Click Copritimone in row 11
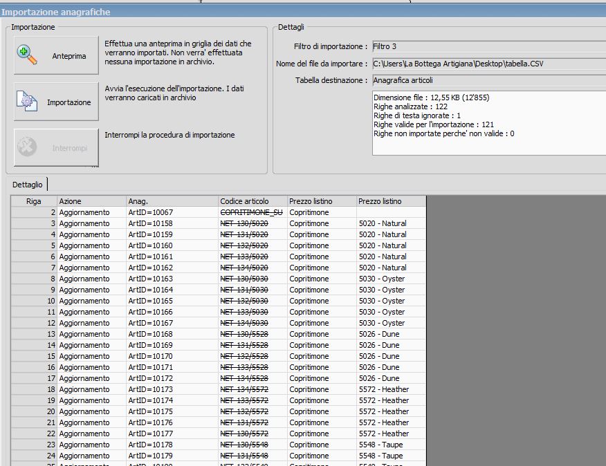This screenshot has height=466, width=606. click(x=322, y=313)
